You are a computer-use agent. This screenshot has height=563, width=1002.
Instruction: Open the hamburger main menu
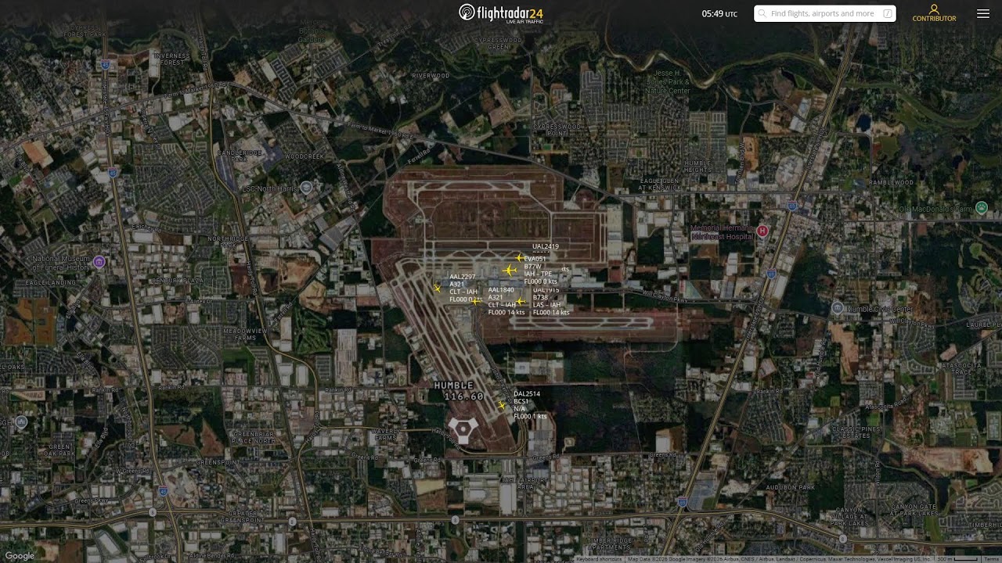coord(983,13)
